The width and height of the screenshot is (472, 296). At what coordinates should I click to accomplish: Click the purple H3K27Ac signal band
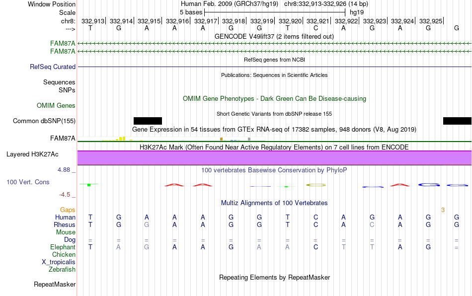274,158
